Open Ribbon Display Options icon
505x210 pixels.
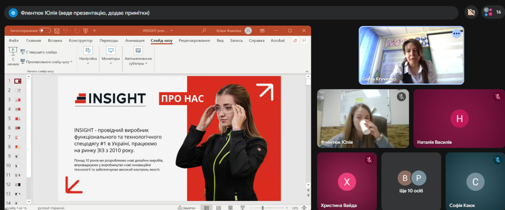click(x=262, y=31)
